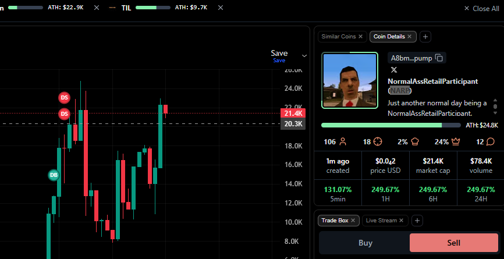Image resolution: width=504 pixels, height=259 pixels.
Task: Click the lower red DS chart marker
Action: [x=64, y=113]
